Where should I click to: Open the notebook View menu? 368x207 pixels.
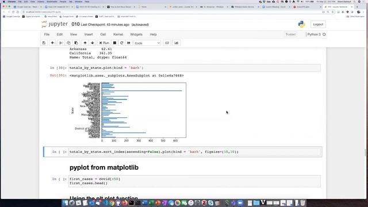[74, 34]
